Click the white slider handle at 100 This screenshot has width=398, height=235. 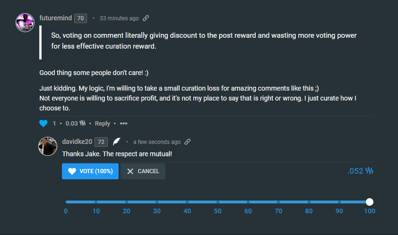click(370, 202)
